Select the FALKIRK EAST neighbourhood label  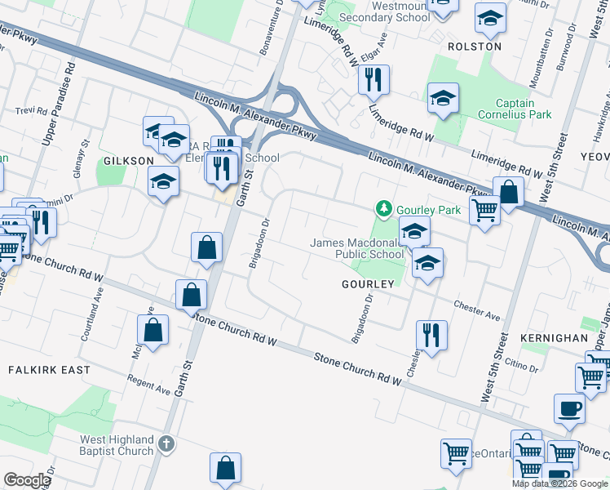[x=50, y=370]
